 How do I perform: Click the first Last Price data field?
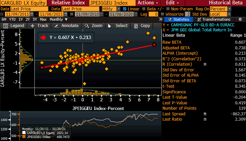pos(29,9)
